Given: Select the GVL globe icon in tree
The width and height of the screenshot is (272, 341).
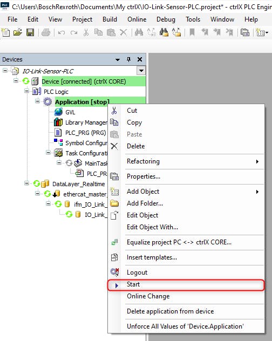Looking at the screenshot, I should click(58, 112).
